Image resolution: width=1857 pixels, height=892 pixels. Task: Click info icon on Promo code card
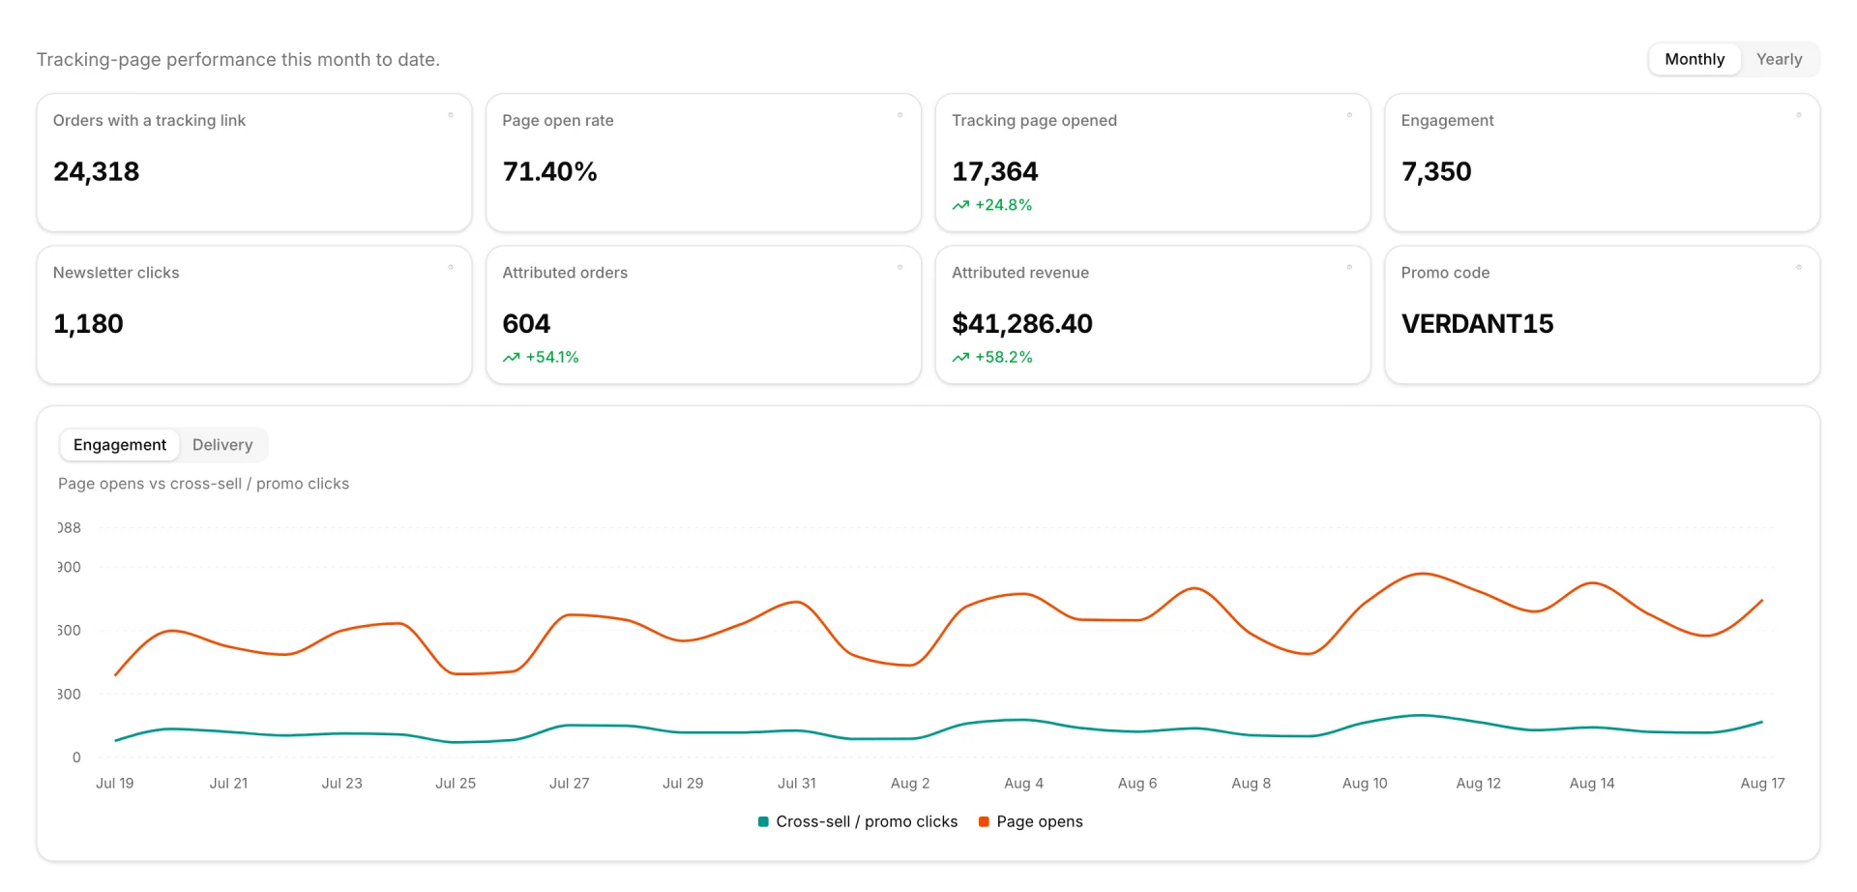tap(1799, 267)
